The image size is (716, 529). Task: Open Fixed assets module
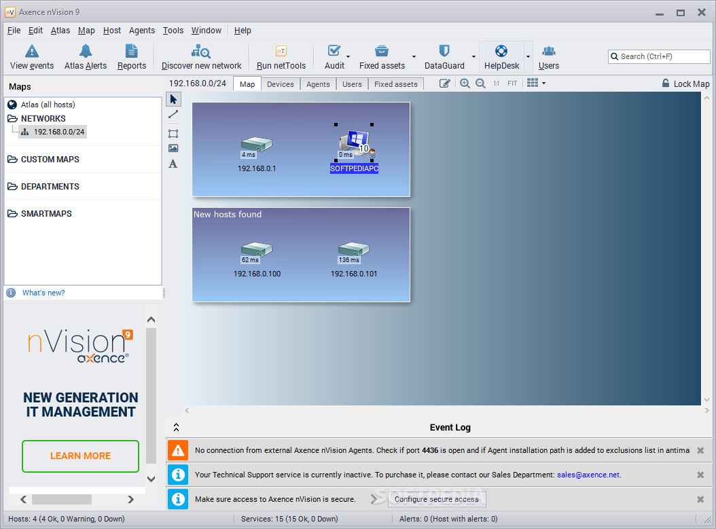coord(382,57)
